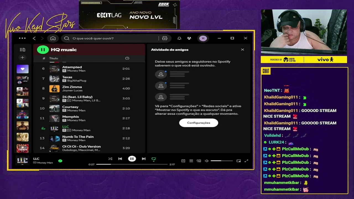Viewport: 354px width, 199px height.
Task: Click the Texas album cover thumbnail
Action: [54, 78]
